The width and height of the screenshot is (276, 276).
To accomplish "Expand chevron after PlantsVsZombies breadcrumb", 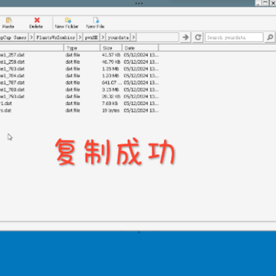I will pyautogui.click(x=80, y=38).
